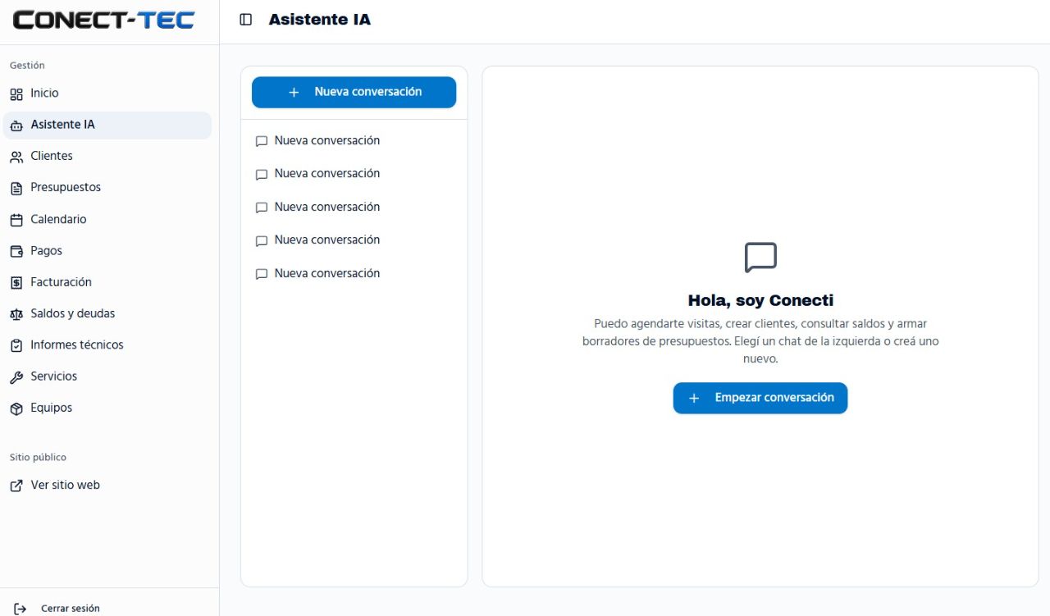
Task: Click the plus icon in Nueva conversación button
Action: (294, 93)
